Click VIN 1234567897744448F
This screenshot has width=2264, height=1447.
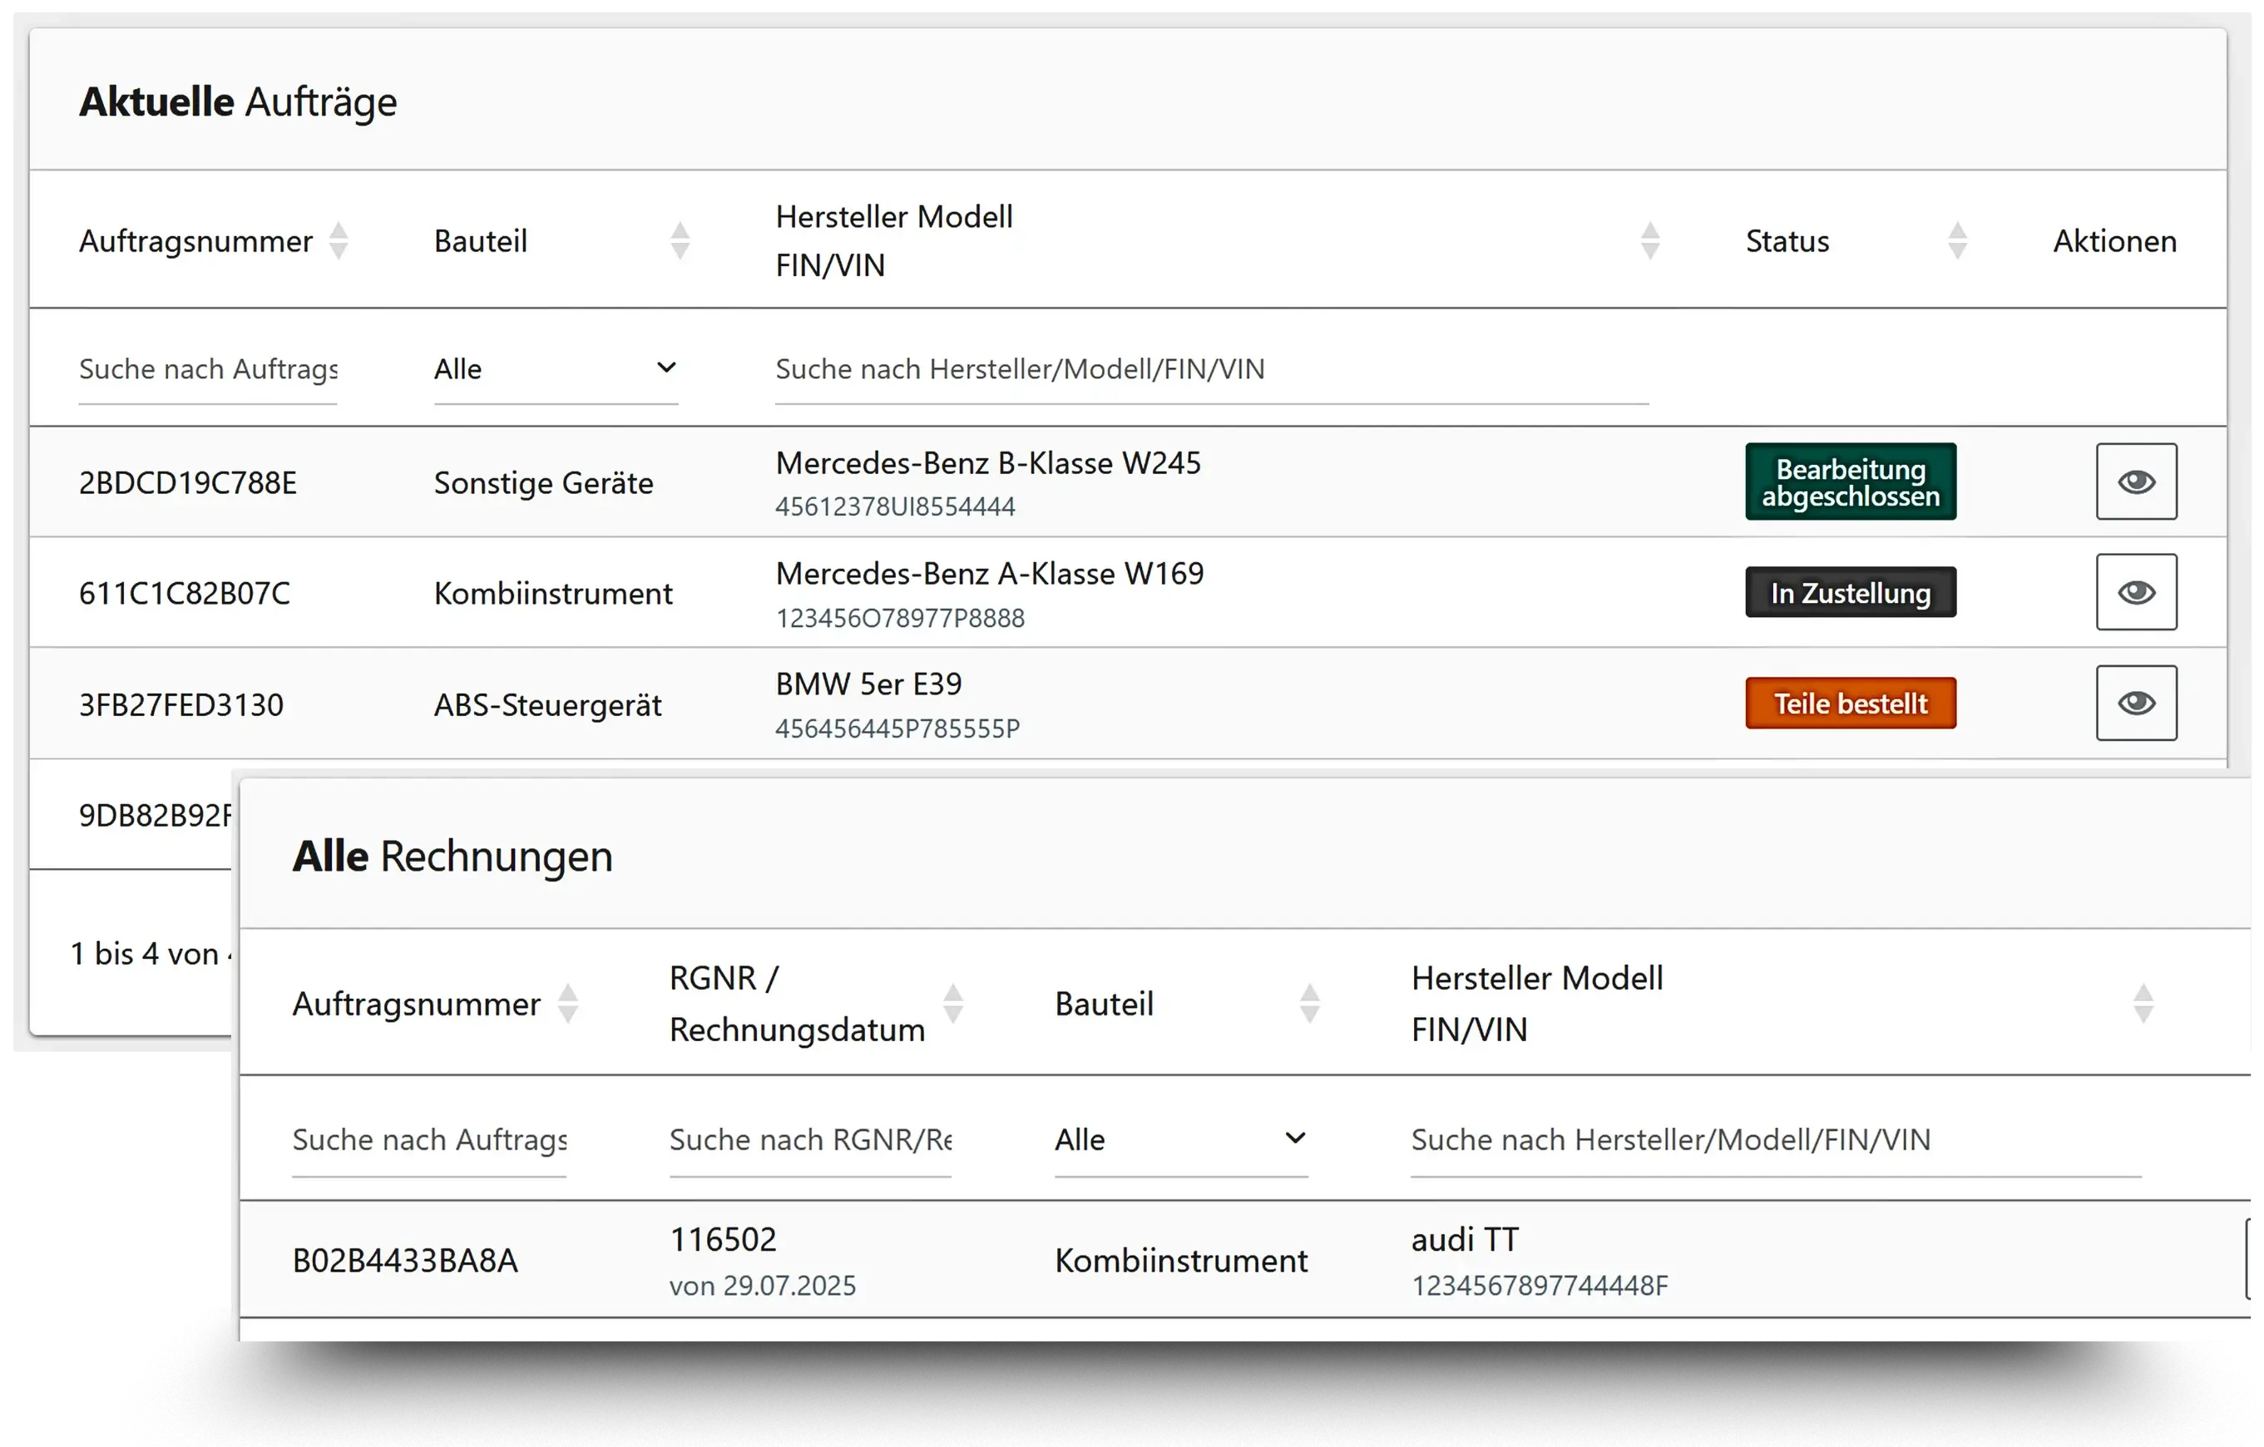pyautogui.click(x=1540, y=1286)
